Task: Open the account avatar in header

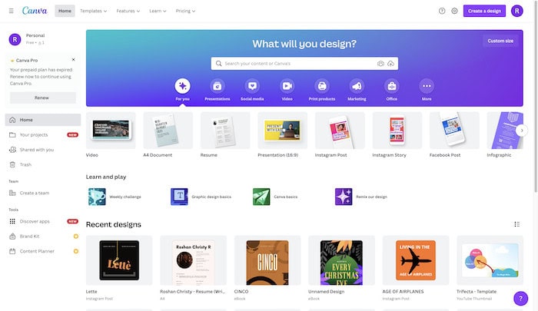Action: 516,11
